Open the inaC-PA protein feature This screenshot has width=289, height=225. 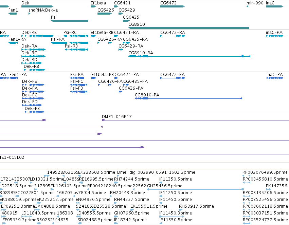[x=275, y=78]
